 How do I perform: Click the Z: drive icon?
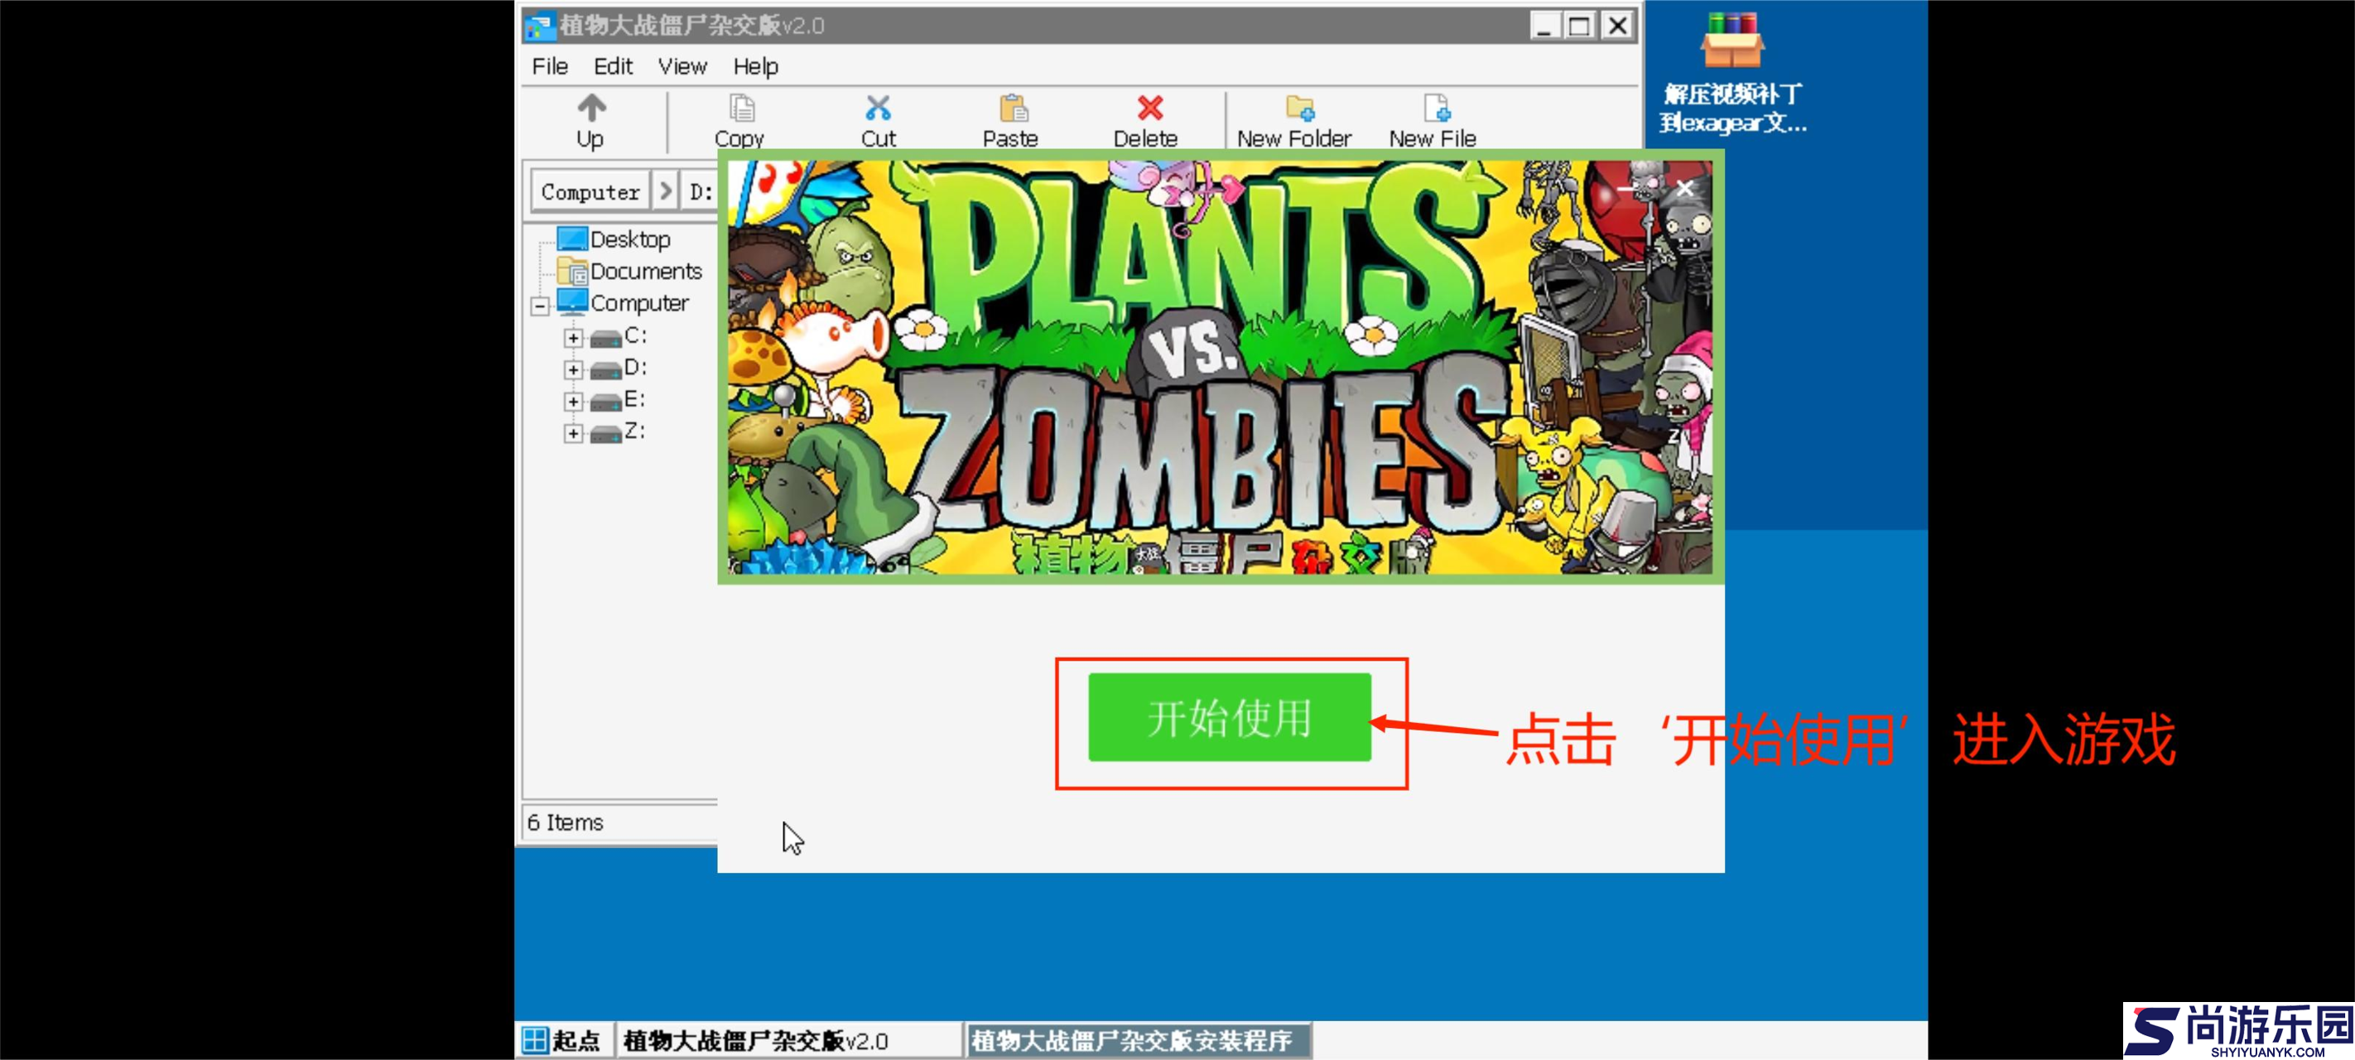[605, 433]
